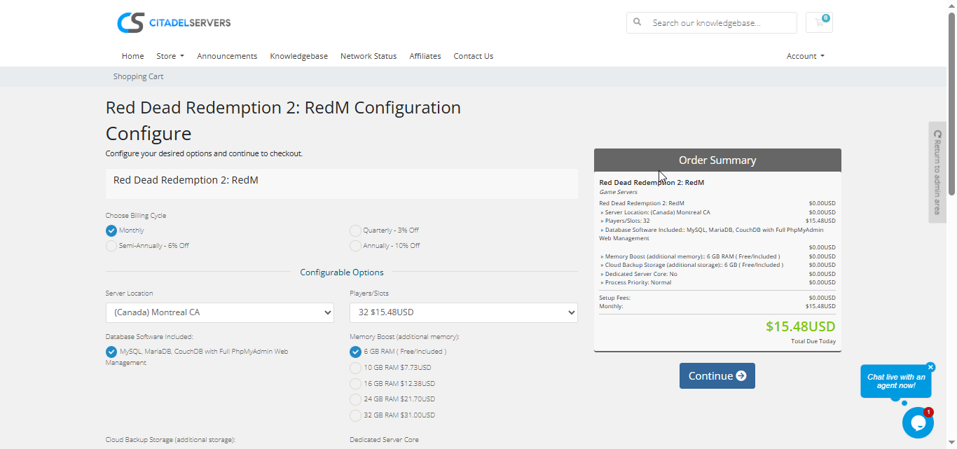957x449 pixels.
Task: Open the live chat bubble icon
Action: click(x=917, y=422)
